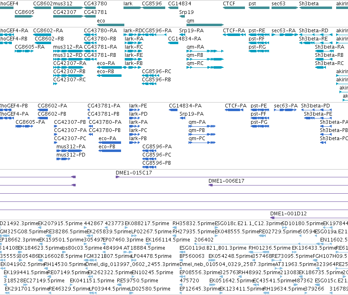Select the teal eco gene bar

pyautogui.click(x=110, y=25)
